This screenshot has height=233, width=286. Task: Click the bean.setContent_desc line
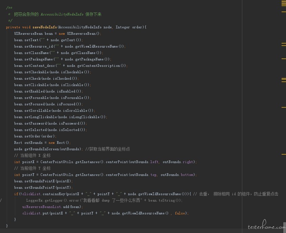[x=71, y=66]
